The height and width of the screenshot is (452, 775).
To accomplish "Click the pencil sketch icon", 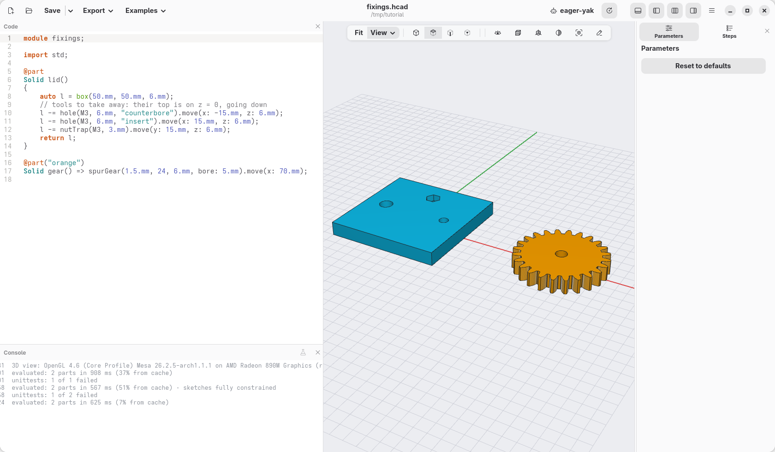I will [599, 33].
